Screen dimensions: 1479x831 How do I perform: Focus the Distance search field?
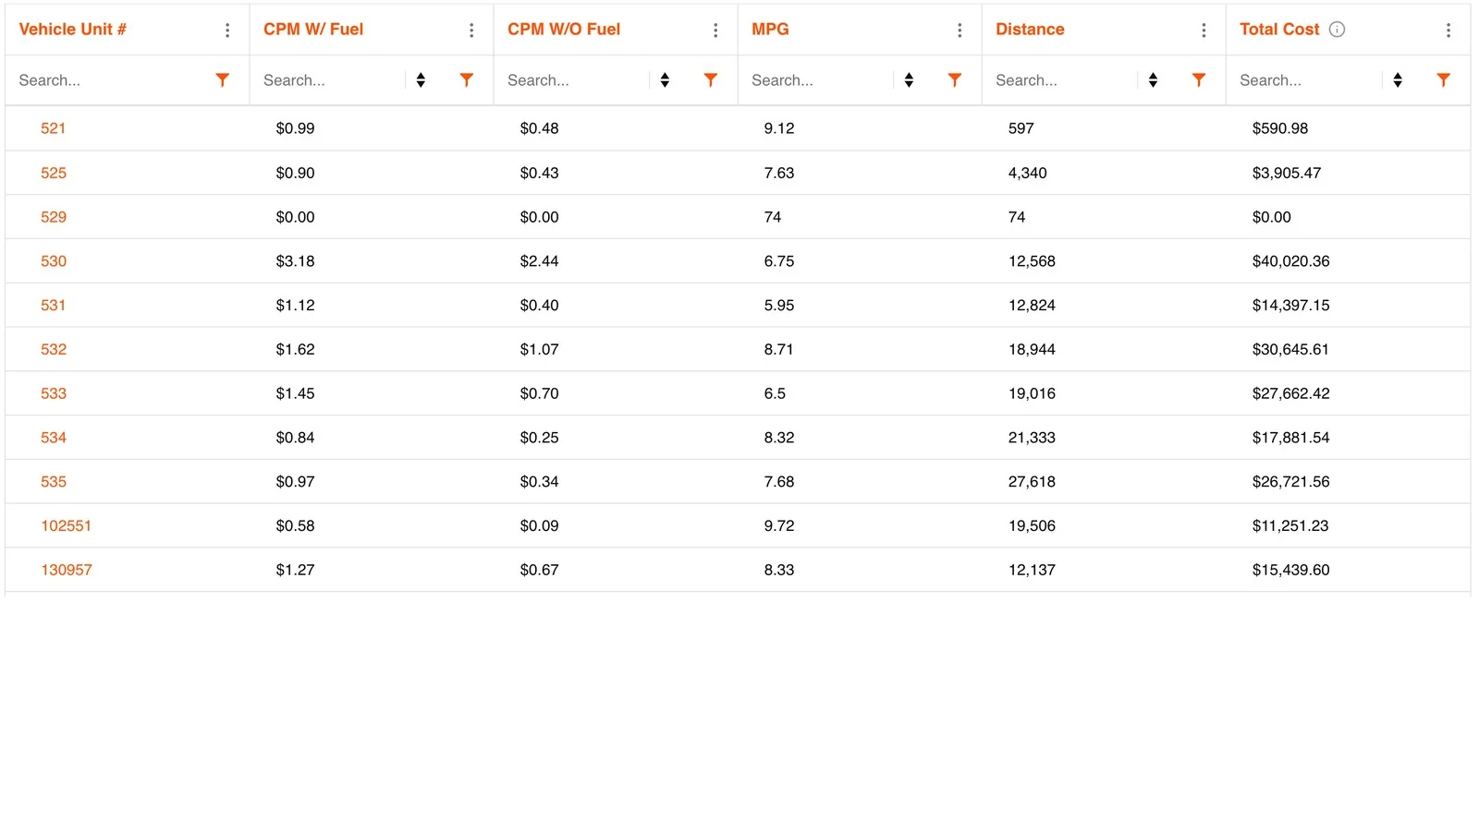pos(1065,80)
